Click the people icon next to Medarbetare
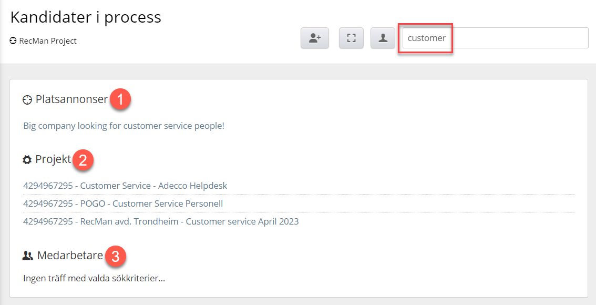596x305 pixels. point(28,256)
